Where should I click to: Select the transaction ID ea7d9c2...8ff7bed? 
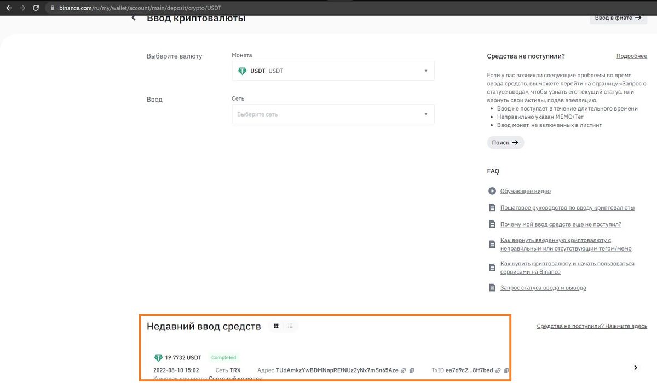(469, 370)
